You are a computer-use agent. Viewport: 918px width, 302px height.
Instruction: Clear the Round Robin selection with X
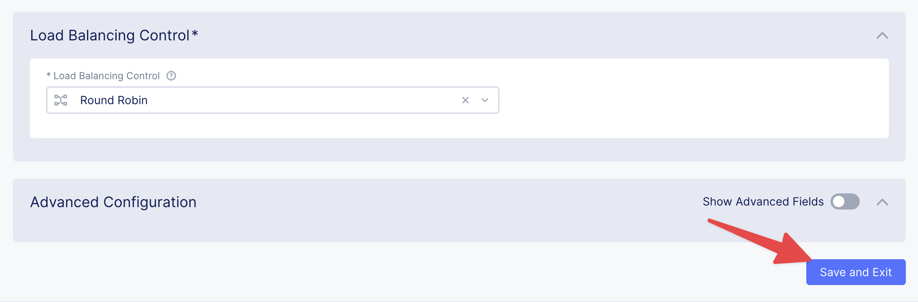pyautogui.click(x=465, y=100)
